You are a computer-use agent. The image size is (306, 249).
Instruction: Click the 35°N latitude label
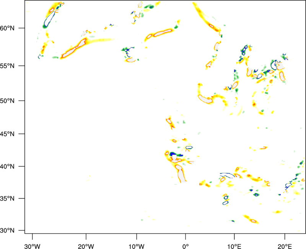pyautogui.click(x=7, y=198)
